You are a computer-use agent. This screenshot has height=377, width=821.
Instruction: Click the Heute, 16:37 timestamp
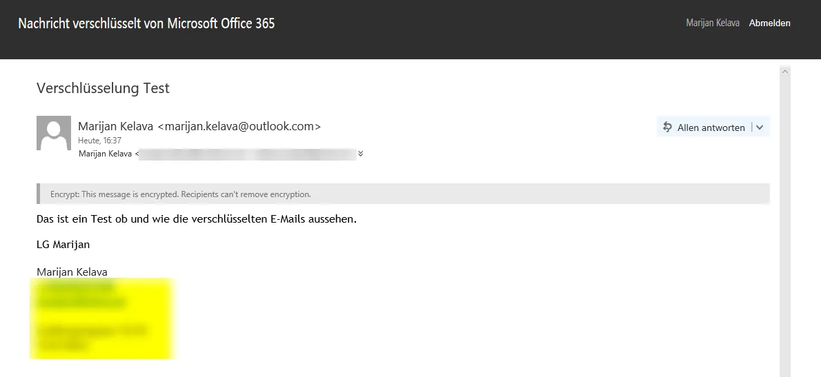(99, 141)
